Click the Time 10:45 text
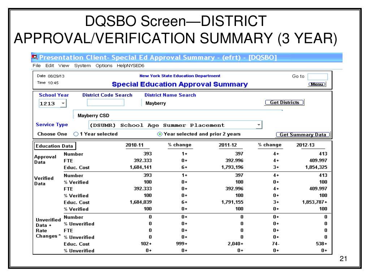 click(x=48, y=83)
